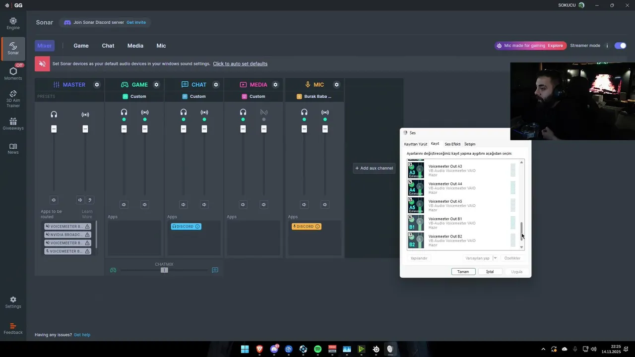The width and height of the screenshot is (635, 357).
Task: Open Discord from the taskbar
Action: pyautogui.click(x=274, y=350)
